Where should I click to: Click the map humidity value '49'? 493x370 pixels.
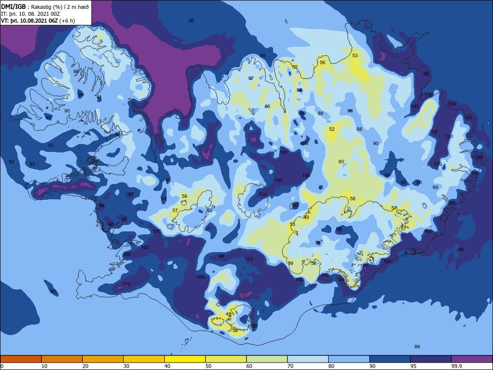tap(306, 218)
